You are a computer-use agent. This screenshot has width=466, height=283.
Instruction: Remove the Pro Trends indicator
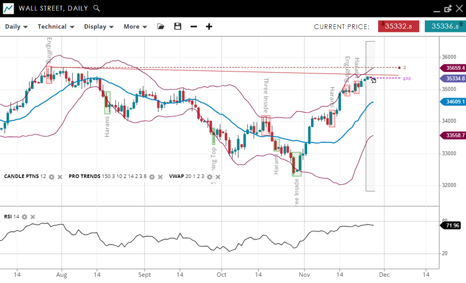tap(160, 177)
